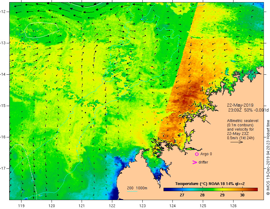Click the magenta Argo 0 circle marker
270x209 pixels.
(x=197, y=154)
